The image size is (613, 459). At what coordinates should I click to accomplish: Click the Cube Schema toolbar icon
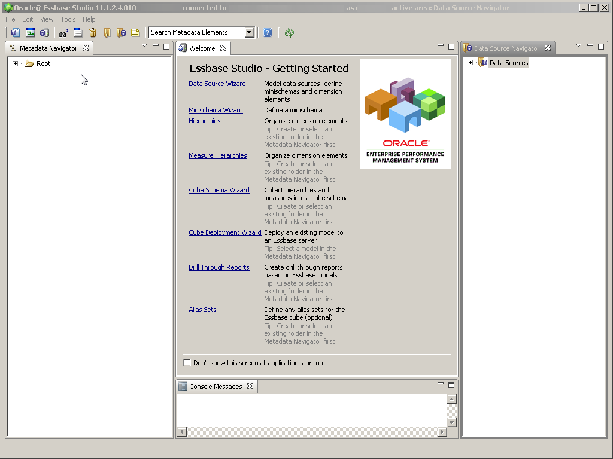pyautogui.click(x=44, y=32)
